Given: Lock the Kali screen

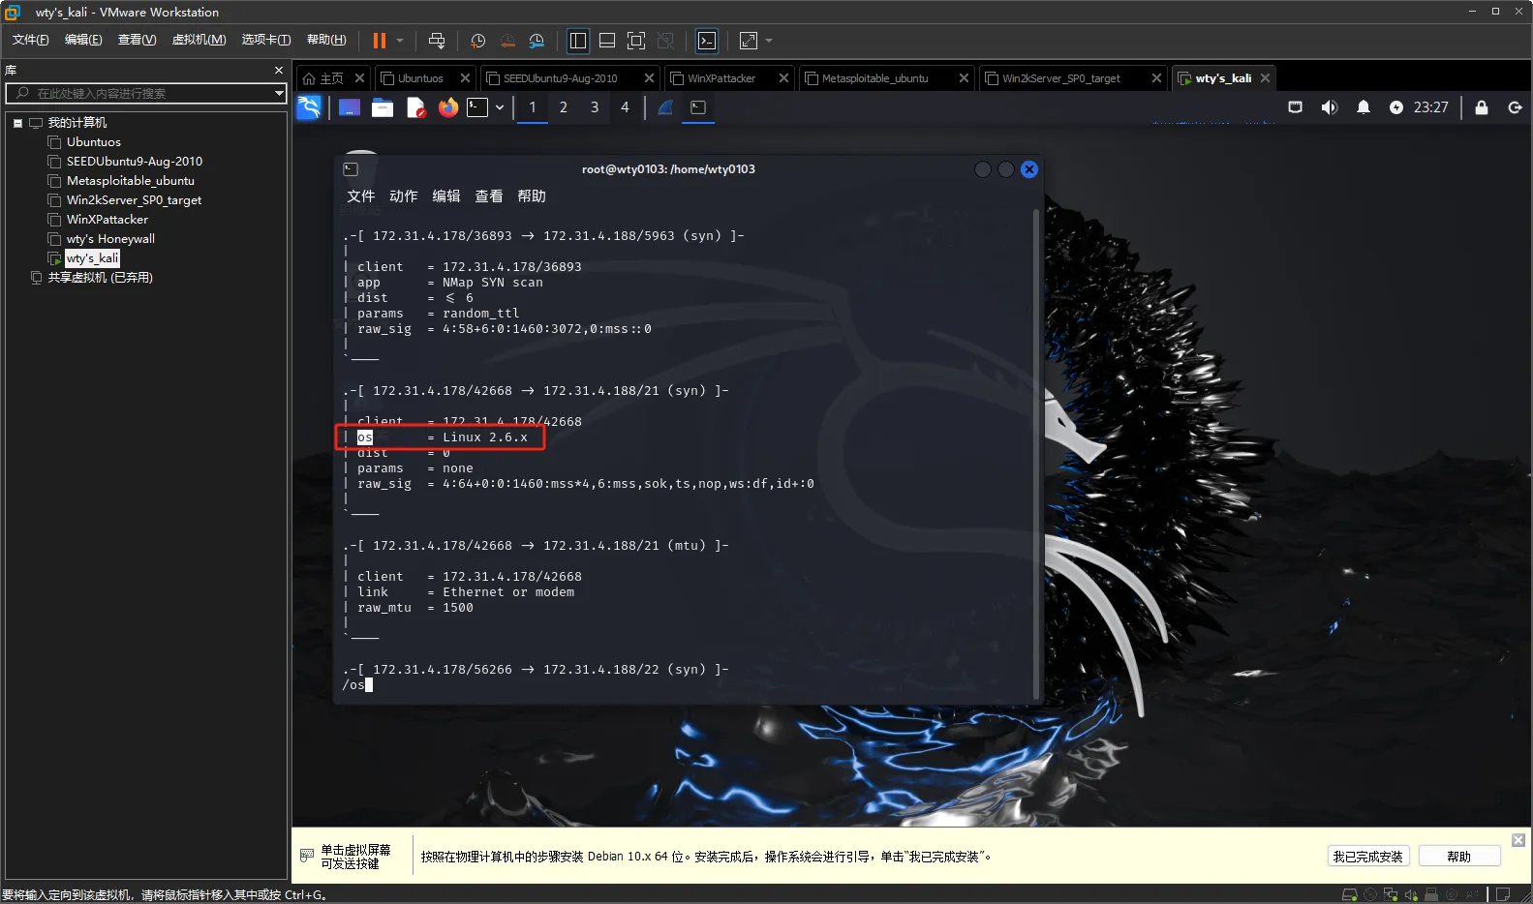Looking at the screenshot, I should 1482,107.
